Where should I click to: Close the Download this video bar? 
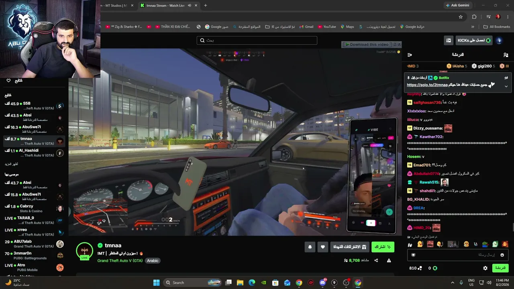tap(399, 45)
